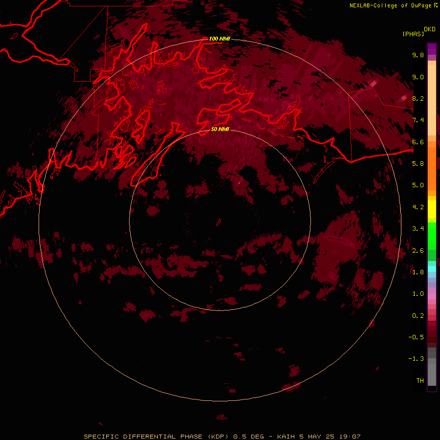Click the purple top segment of the color bar
The width and height of the screenshot is (440, 440).
click(432, 49)
